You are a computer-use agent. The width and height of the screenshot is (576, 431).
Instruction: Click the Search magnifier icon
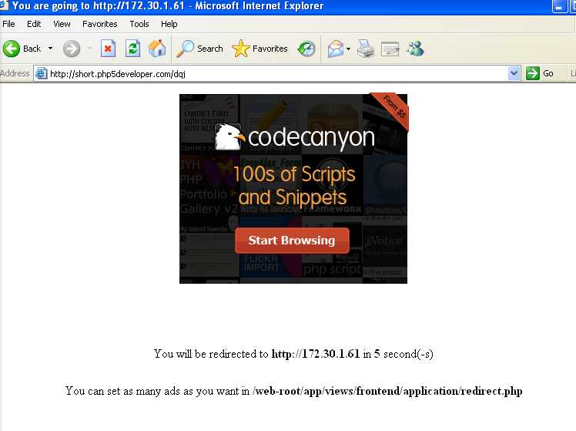[185, 49]
